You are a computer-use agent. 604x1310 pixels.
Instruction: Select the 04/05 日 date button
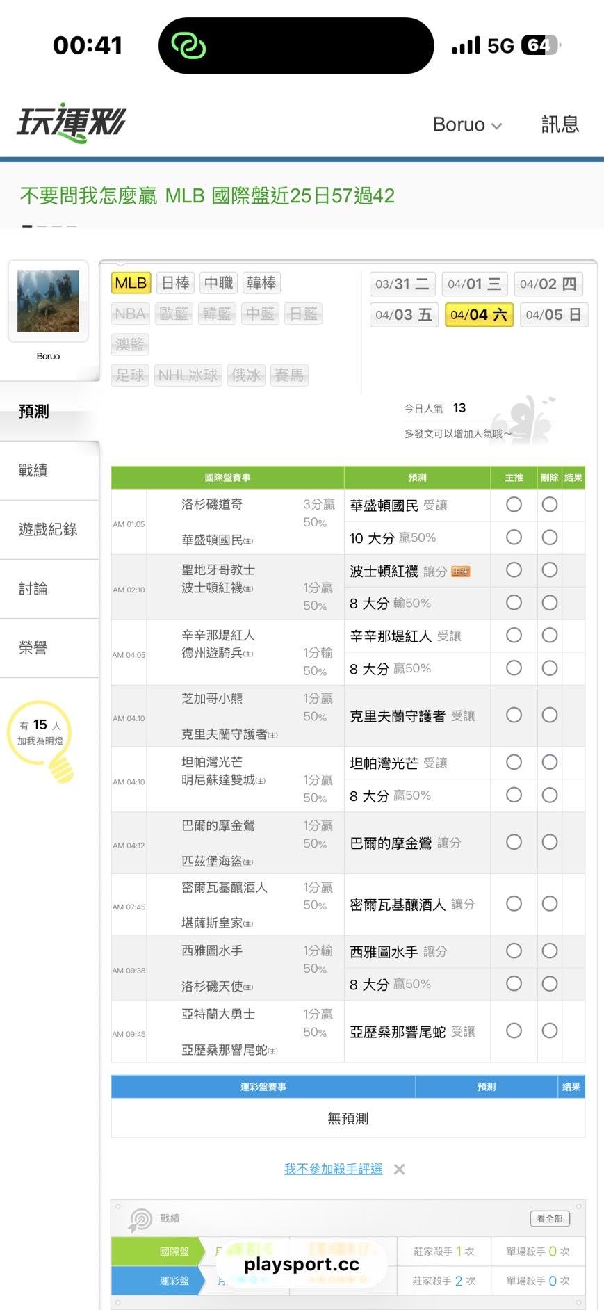[x=553, y=315]
